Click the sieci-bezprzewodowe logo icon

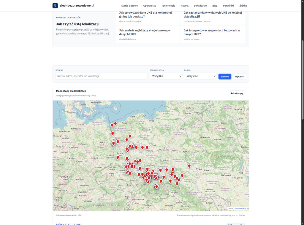click(55, 6)
